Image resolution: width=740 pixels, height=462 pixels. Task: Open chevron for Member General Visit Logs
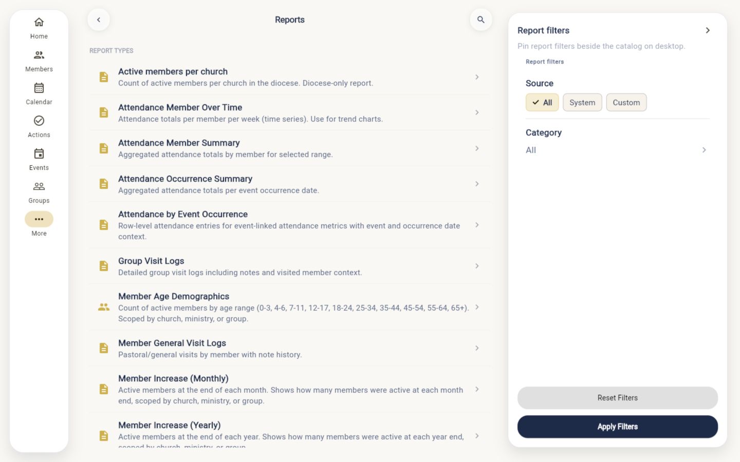coord(477,348)
